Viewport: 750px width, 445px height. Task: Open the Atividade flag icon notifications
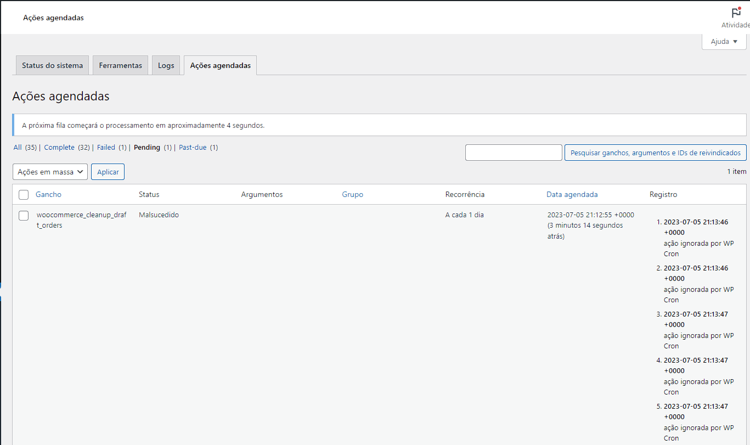click(x=735, y=12)
